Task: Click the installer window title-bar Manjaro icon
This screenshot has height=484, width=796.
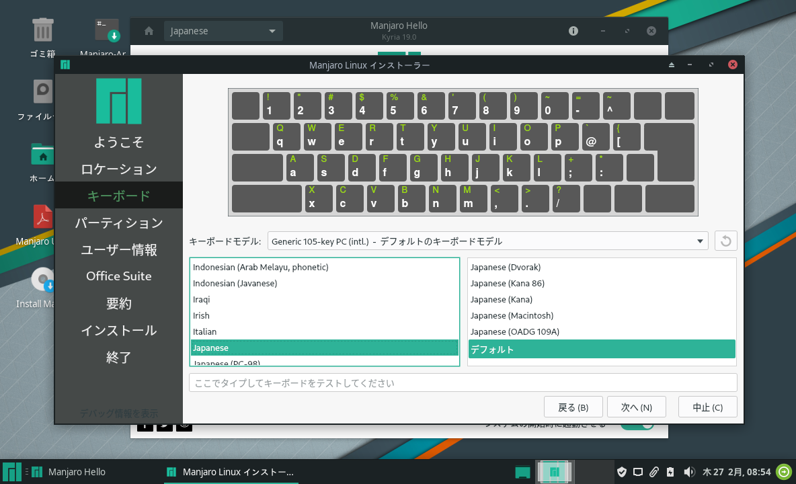Action: pyautogui.click(x=65, y=65)
